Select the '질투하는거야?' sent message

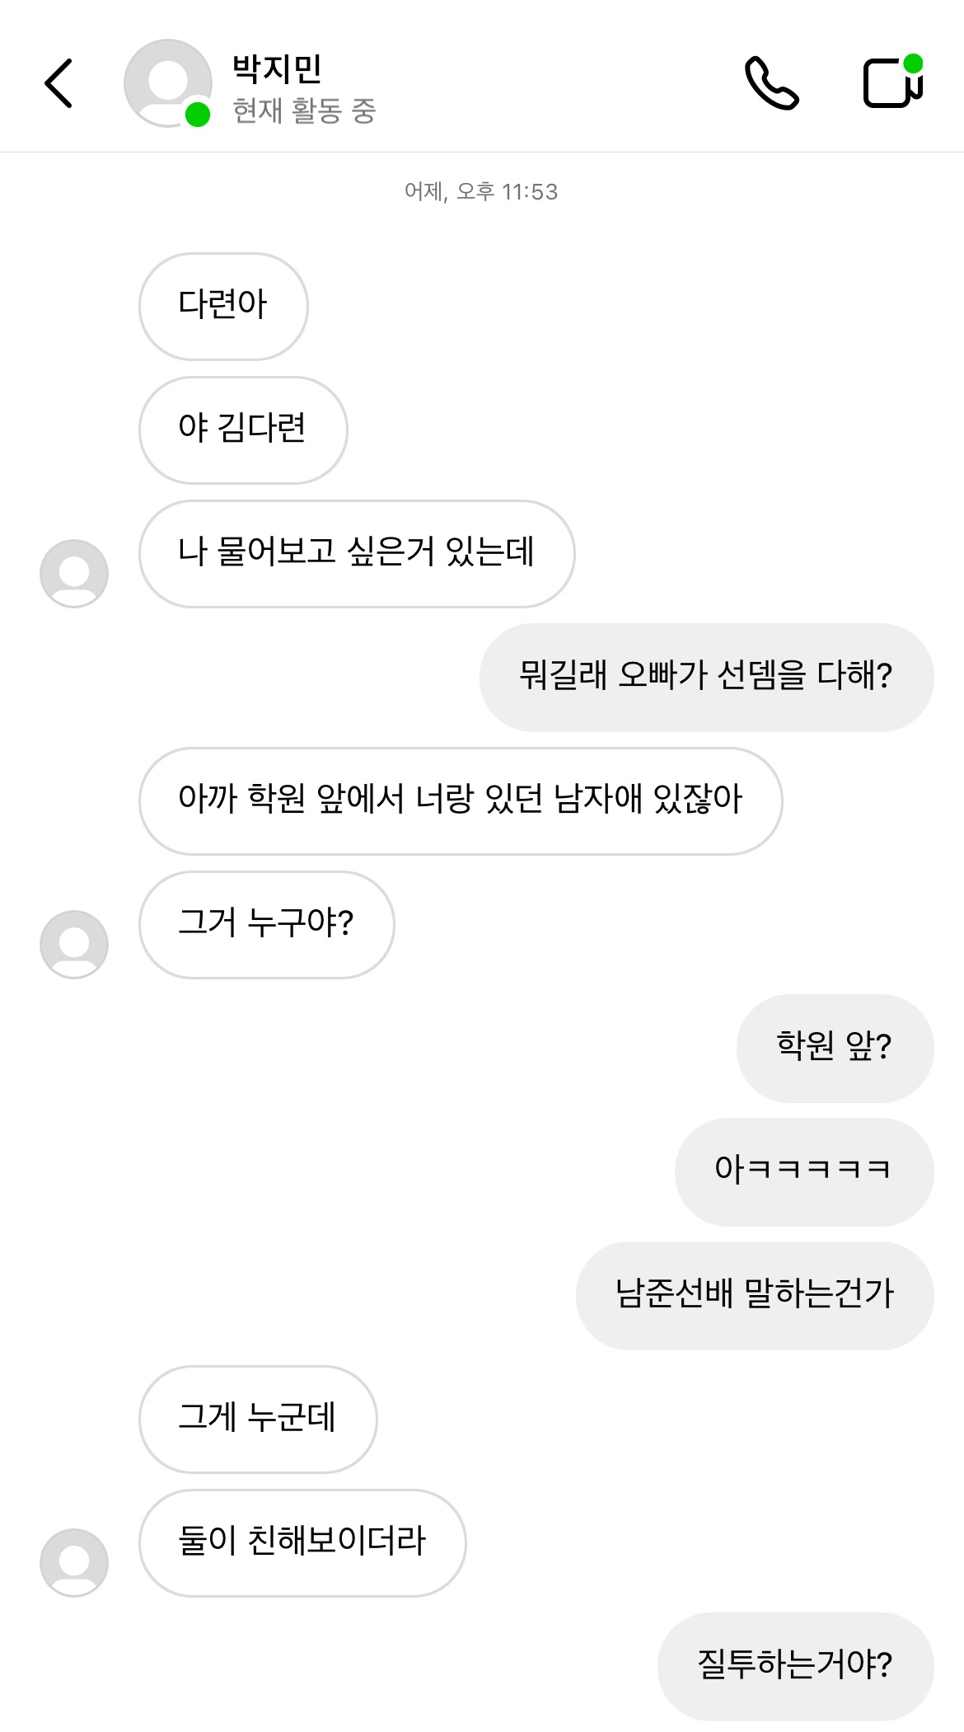(x=795, y=1667)
